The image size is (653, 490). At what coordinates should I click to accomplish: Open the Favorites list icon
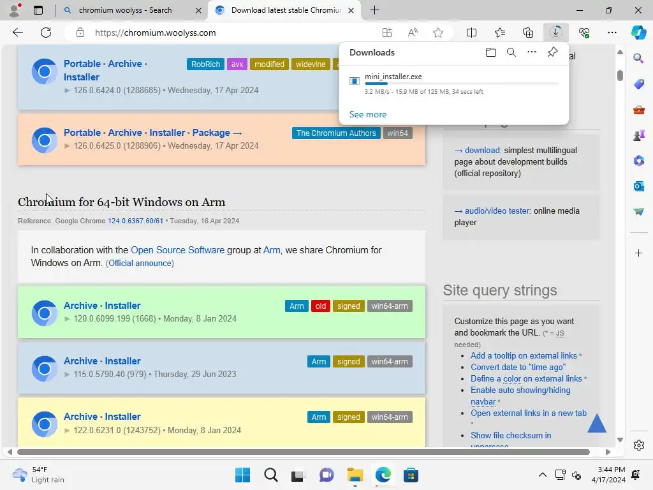click(500, 33)
